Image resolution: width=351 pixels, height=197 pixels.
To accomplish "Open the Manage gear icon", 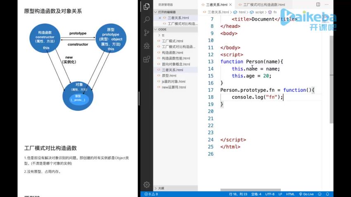I will [147, 185].
